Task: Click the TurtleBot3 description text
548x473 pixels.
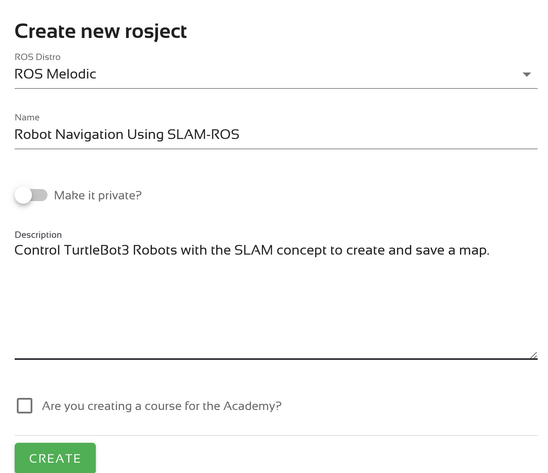Action: click(252, 250)
